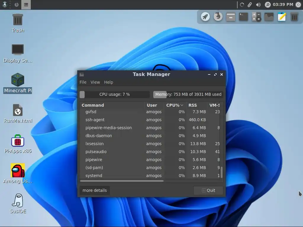Screen dimensions: 303x227
Task: Select the gvfsd process row
Action: (150, 112)
